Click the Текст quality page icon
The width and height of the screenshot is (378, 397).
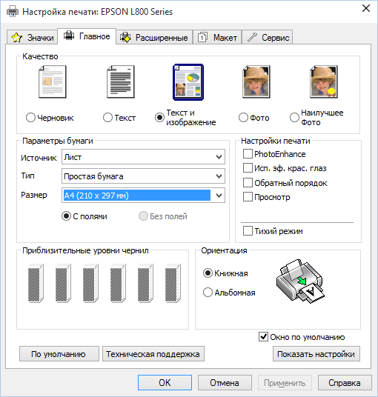pyautogui.click(x=121, y=81)
